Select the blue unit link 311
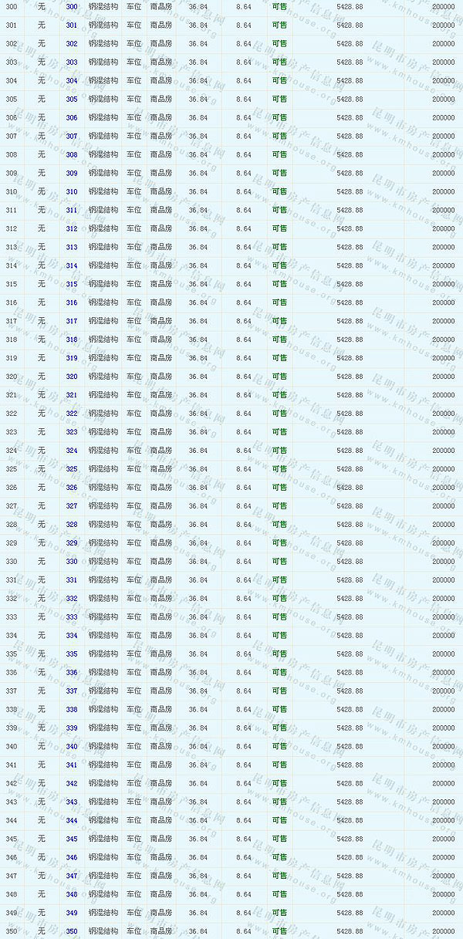 coord(72,211)
